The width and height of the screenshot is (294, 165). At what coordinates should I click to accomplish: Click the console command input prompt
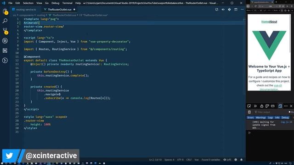tap(270, 133)
